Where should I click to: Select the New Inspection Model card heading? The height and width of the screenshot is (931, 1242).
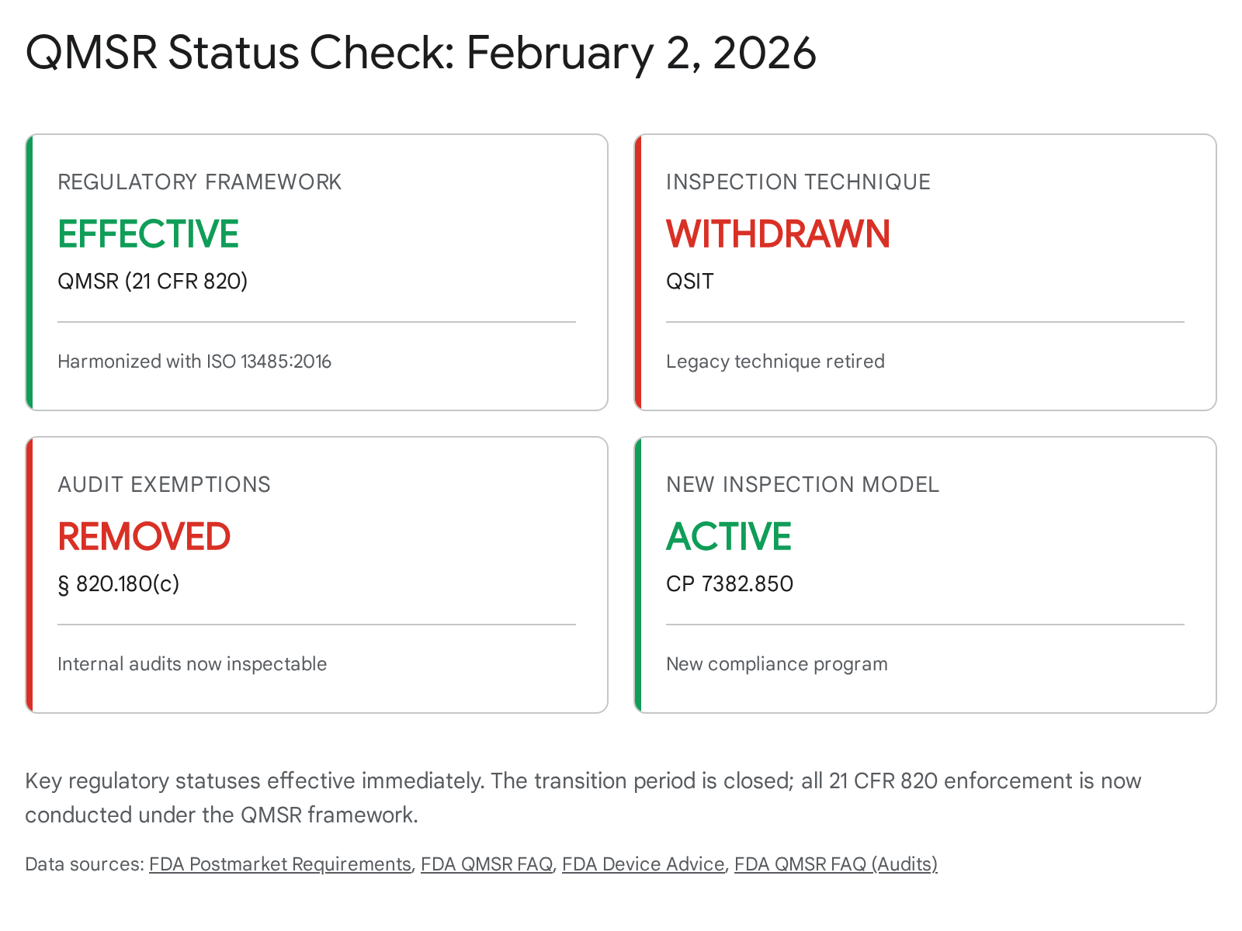point(803,485)
